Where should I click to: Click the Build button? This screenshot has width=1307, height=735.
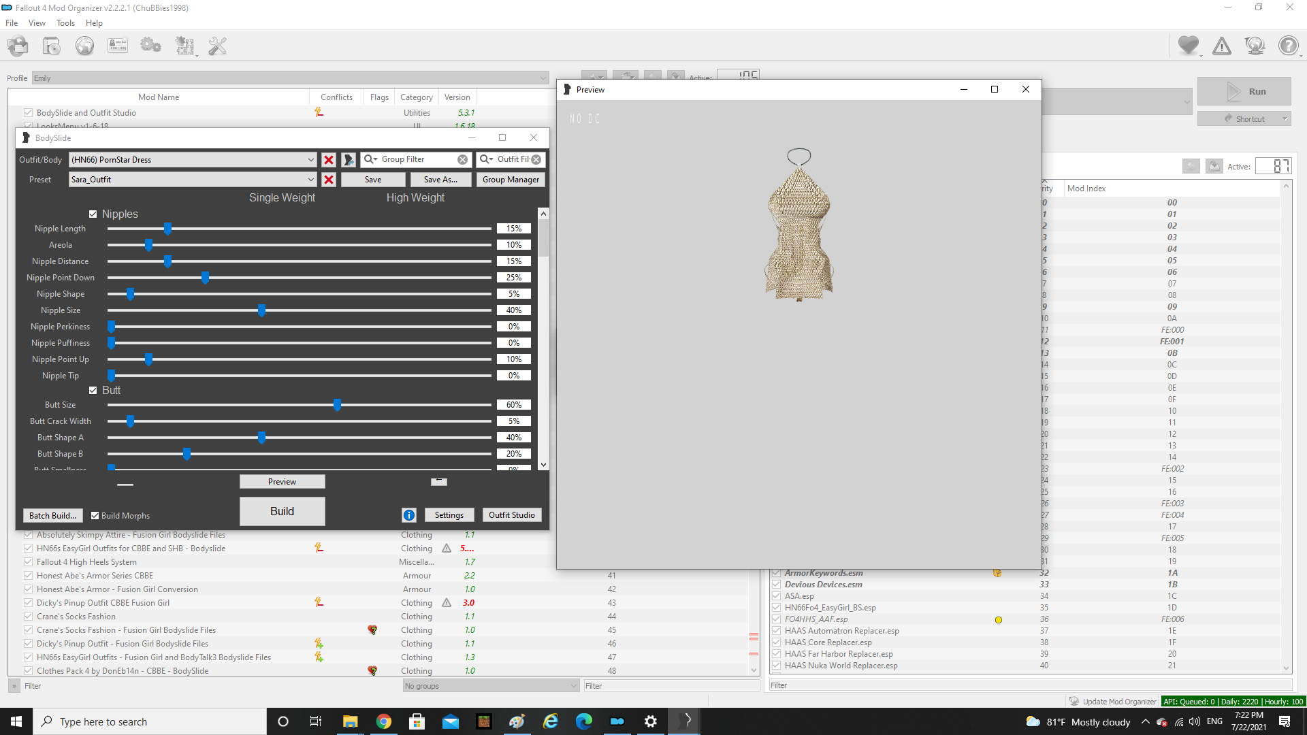click(x=282, y=512)
